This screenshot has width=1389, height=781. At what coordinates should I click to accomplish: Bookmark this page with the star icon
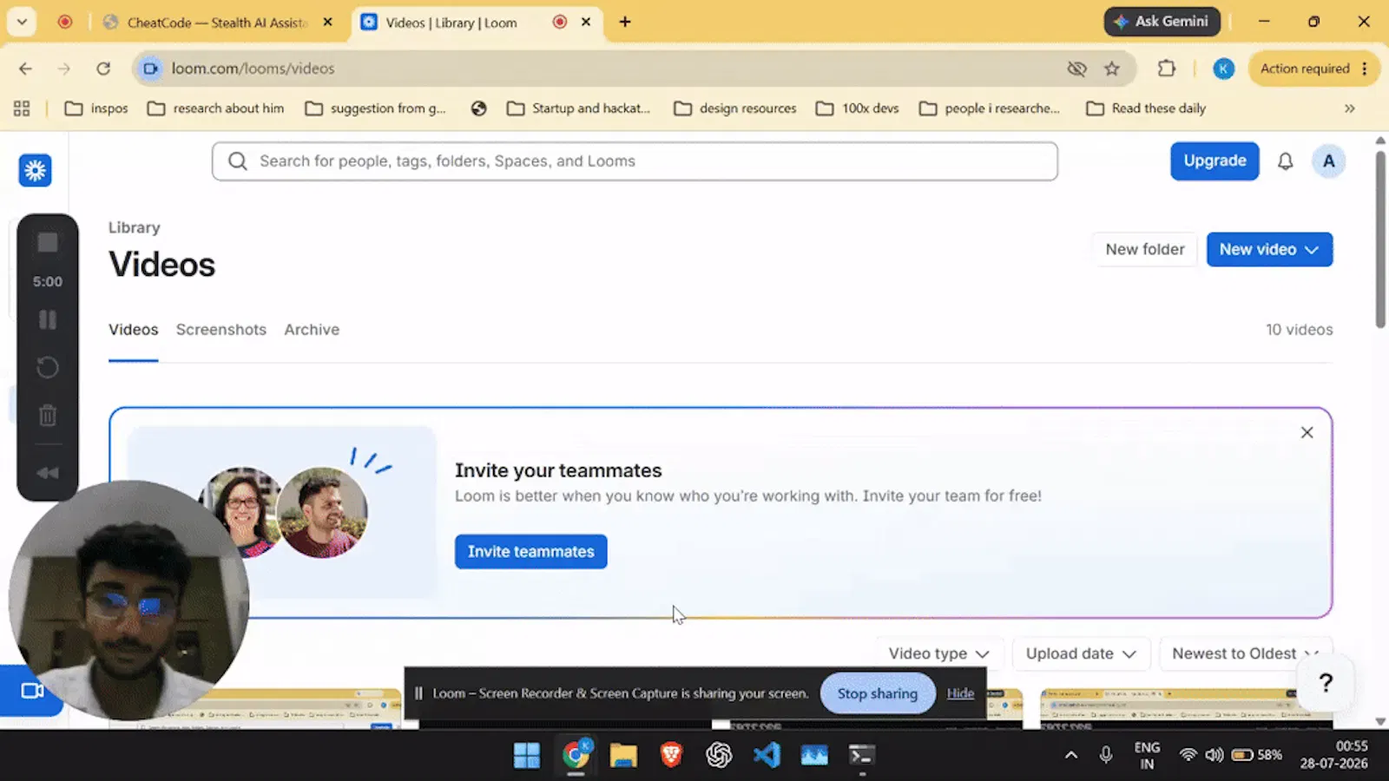click(x=1112, y=69)
